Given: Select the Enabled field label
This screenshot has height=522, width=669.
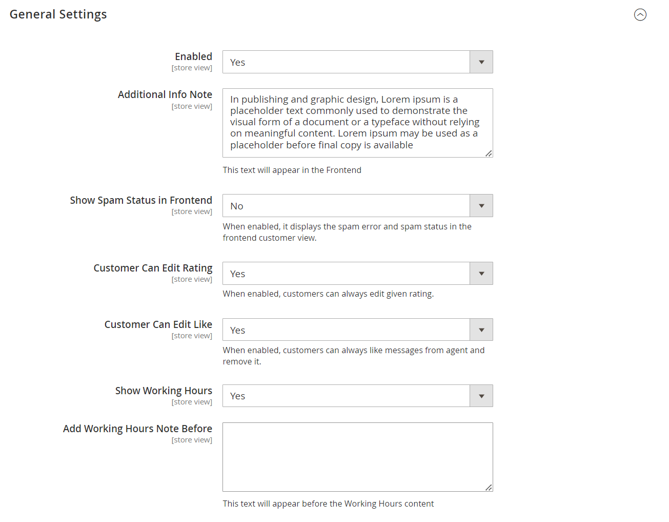Looking at the screenshot, I should click(x=193, y=56).
